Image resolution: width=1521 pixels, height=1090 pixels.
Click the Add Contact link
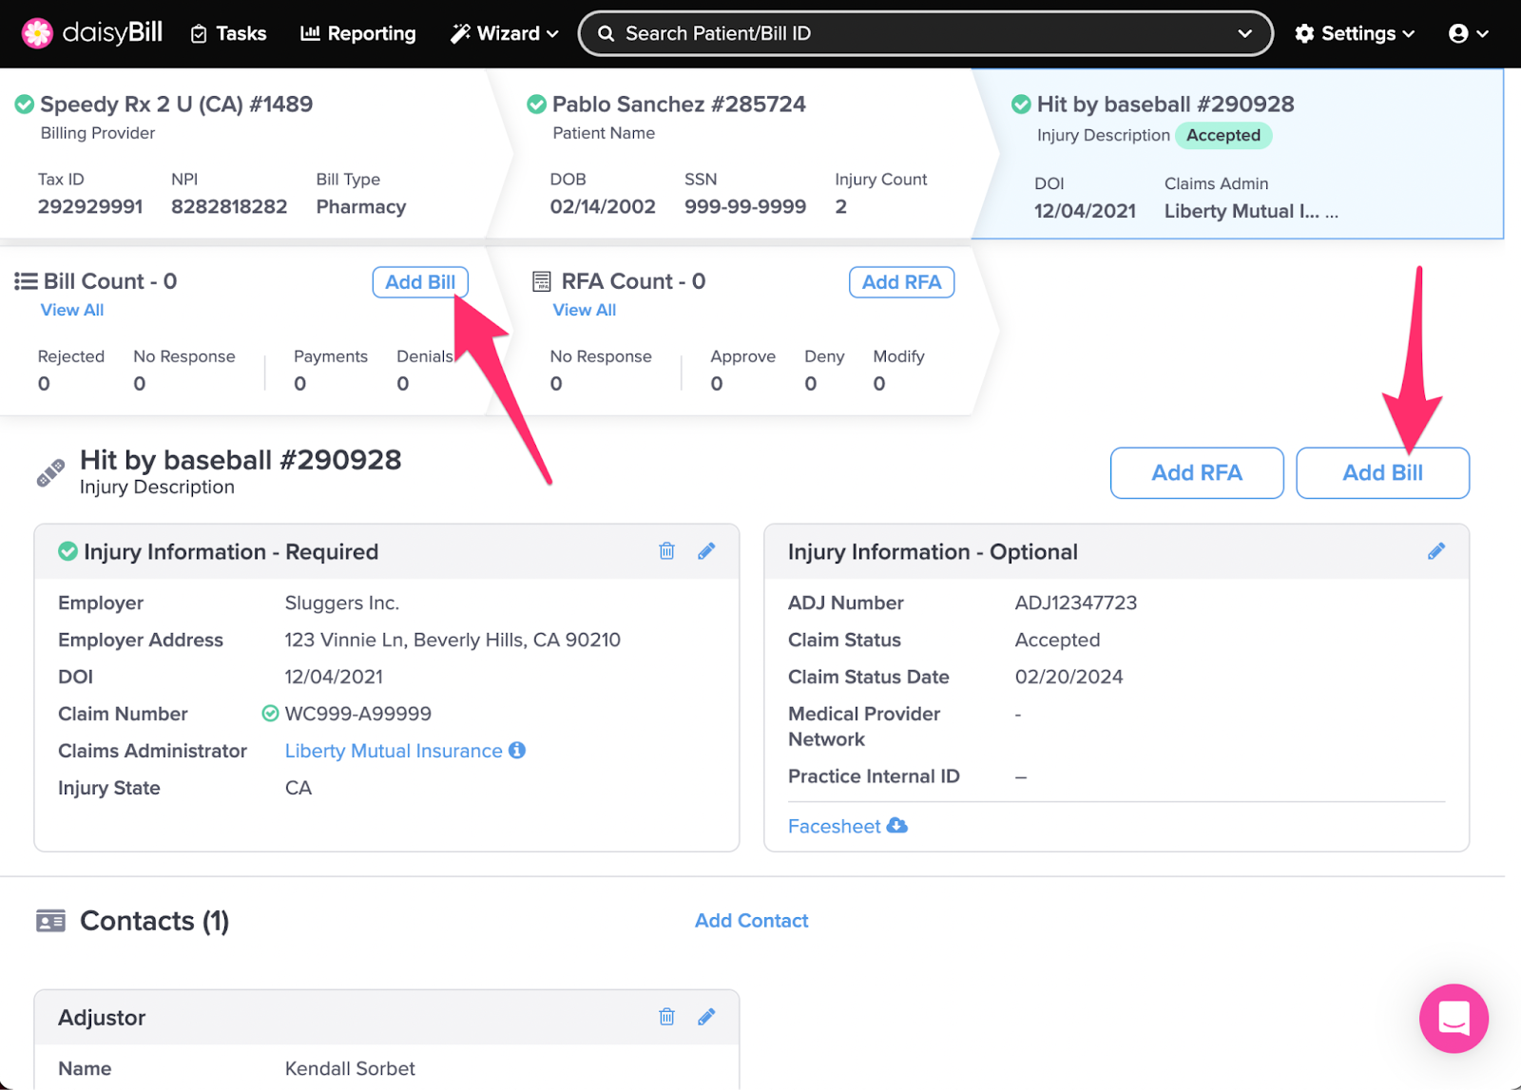click(751, 920)
